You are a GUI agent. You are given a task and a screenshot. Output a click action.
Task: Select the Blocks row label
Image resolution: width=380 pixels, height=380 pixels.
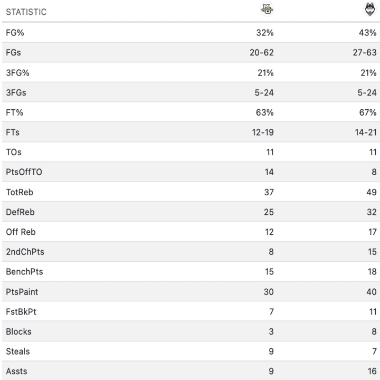[19, 331]
